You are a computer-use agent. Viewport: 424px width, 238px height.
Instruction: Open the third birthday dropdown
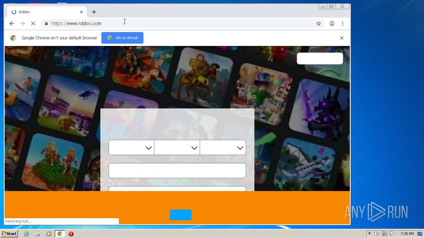[x=223, y=147]
